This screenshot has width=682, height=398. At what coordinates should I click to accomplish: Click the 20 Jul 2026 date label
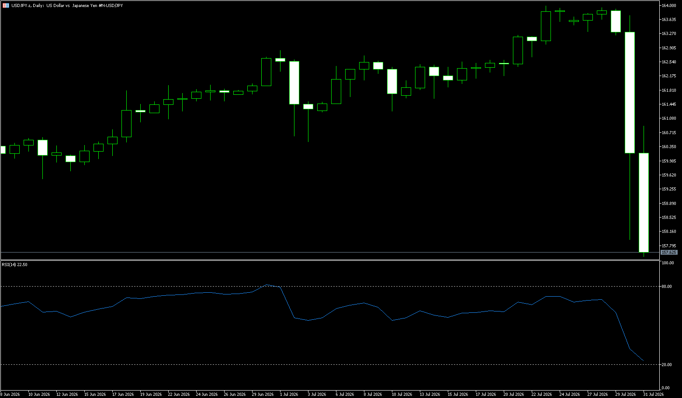(514, 394)
